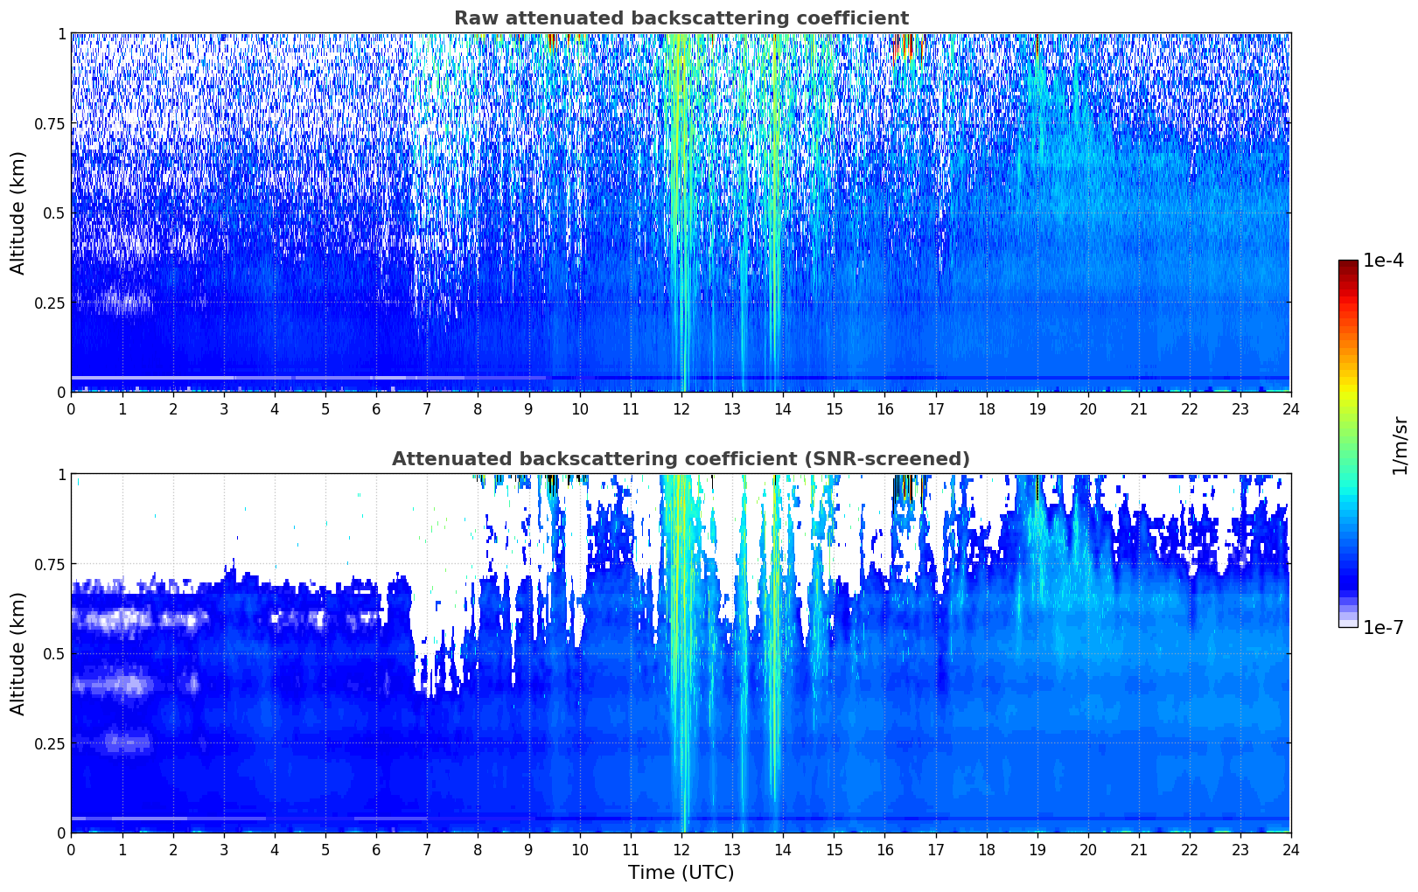Click the top plot's x-axis tick "12"
Screen dimensions: 1418x892
[x=681, y=408]
